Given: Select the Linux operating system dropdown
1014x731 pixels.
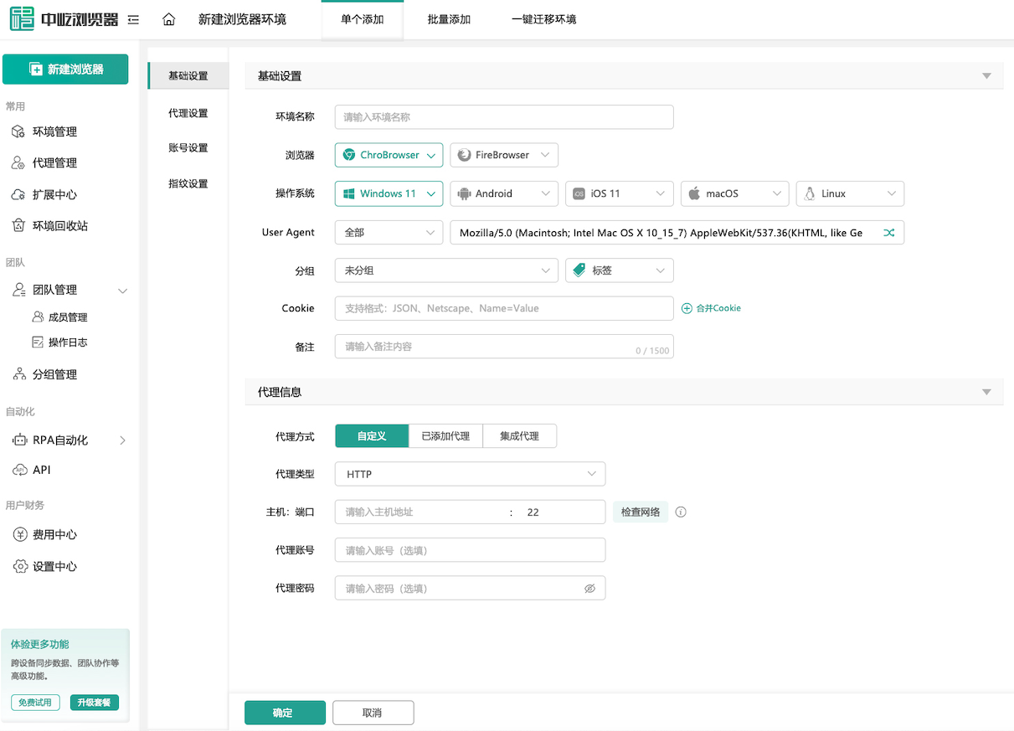Looking at the screenshot, I should pyautogui.click(x=850, y=193).
